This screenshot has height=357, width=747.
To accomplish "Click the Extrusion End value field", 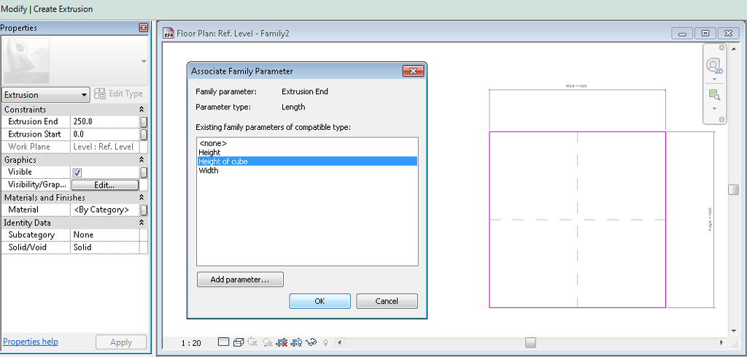I will (105, 121).
